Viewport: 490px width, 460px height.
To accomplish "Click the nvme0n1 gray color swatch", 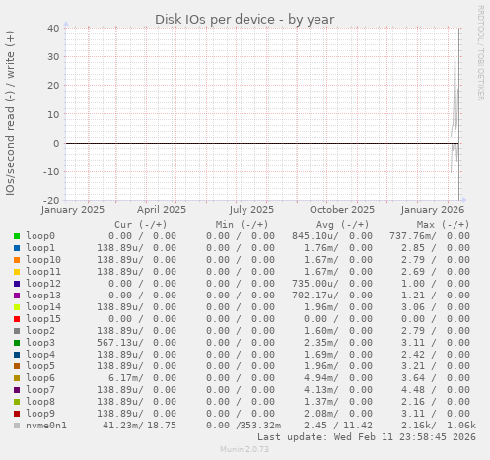I will (17, 426).
